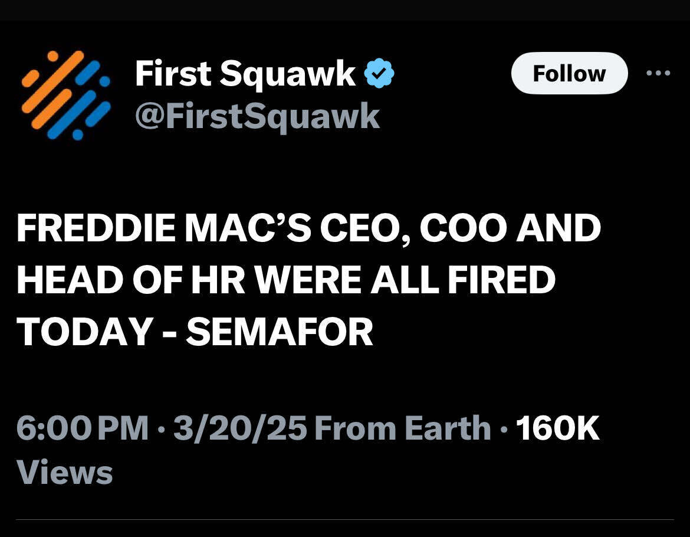Image resolution: width=690 pixels, height=537 pixels.
Task: Click the display name First Squawk
Action: [x=243, y=73]
